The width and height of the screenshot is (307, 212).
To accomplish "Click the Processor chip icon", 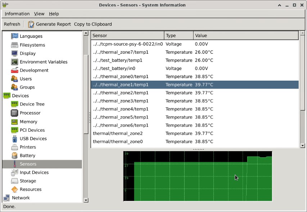I will point(14,113).
